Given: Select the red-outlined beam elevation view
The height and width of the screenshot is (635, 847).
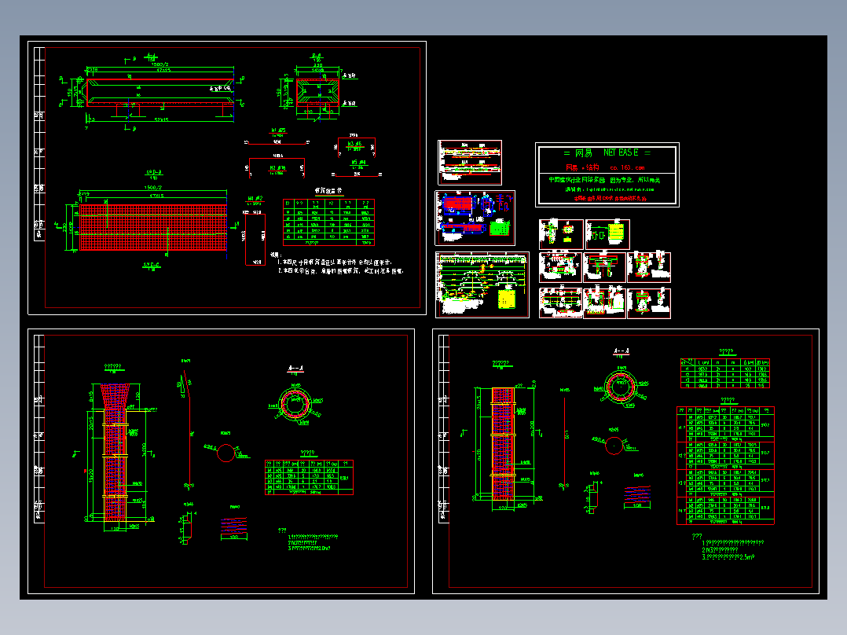Looking at the screenshot, I should (160, 93).
